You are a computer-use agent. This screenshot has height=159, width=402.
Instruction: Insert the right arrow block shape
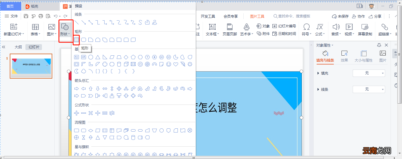77,88
